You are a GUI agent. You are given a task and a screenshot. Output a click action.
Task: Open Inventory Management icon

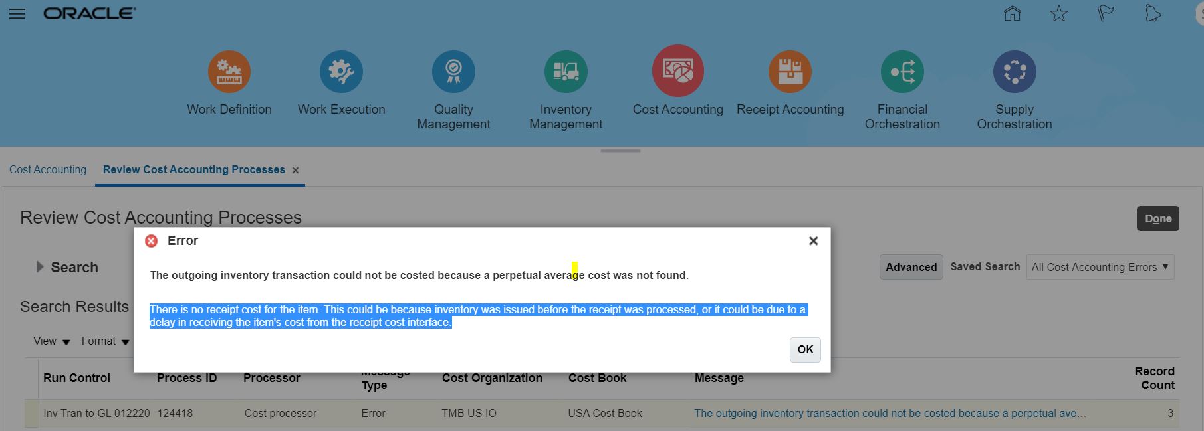pos(566,72)
